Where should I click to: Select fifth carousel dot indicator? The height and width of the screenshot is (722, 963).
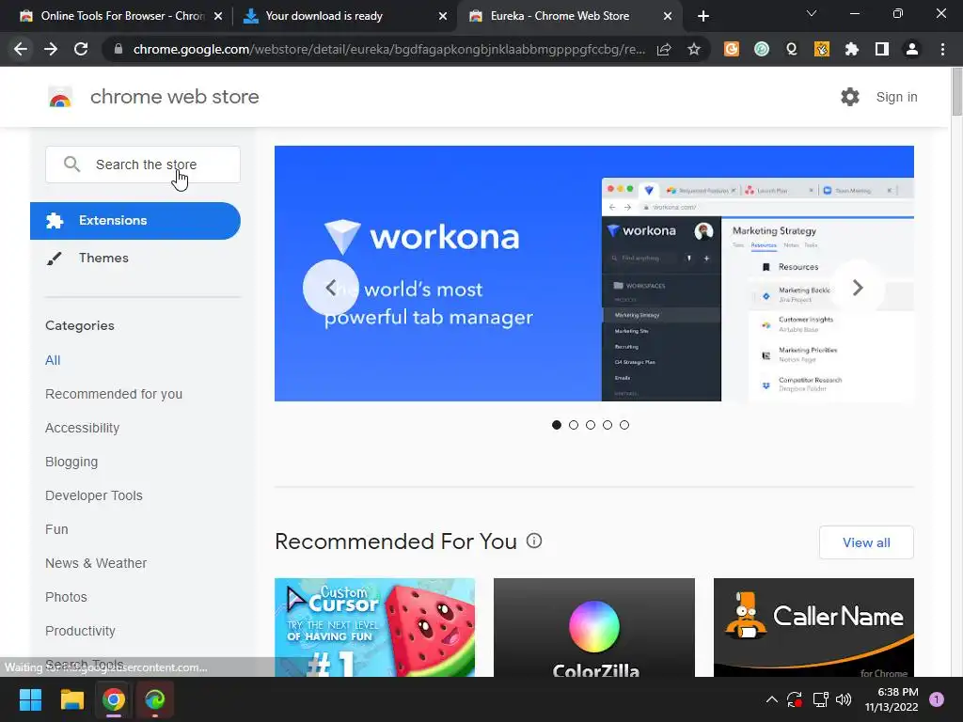tap(624, 425)
